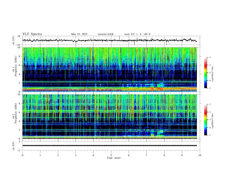Click the 'ch.3(V)' axis label

click(x=14, y=146)
